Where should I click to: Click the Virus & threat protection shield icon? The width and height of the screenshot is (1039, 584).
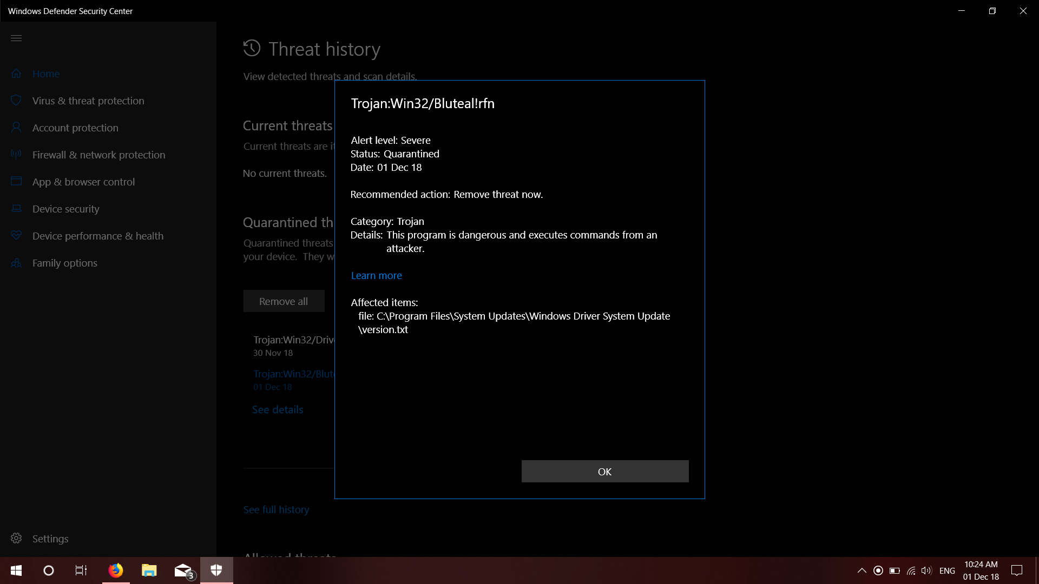click(16, 101)
